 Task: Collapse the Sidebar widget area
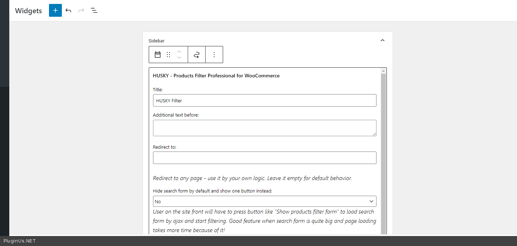point(383,40)
